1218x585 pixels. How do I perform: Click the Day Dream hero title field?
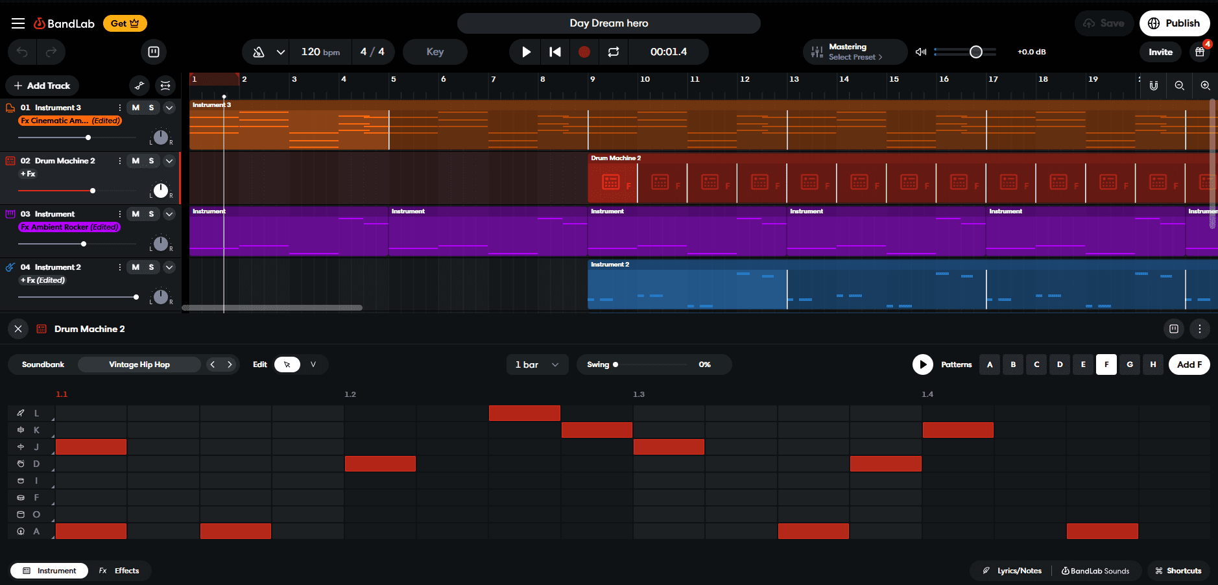(x=608, y=23)
